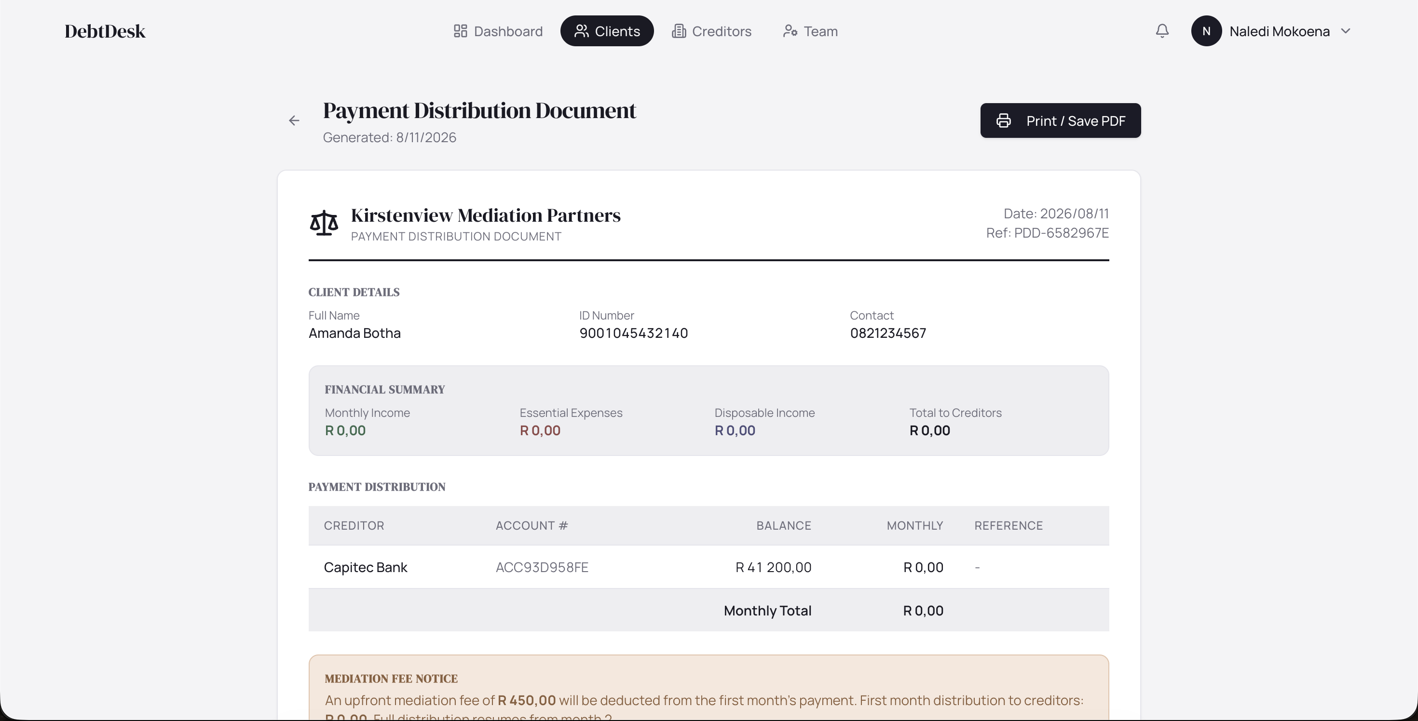Click the back arrow icon
1418x721 pixels.
(294, 120)
